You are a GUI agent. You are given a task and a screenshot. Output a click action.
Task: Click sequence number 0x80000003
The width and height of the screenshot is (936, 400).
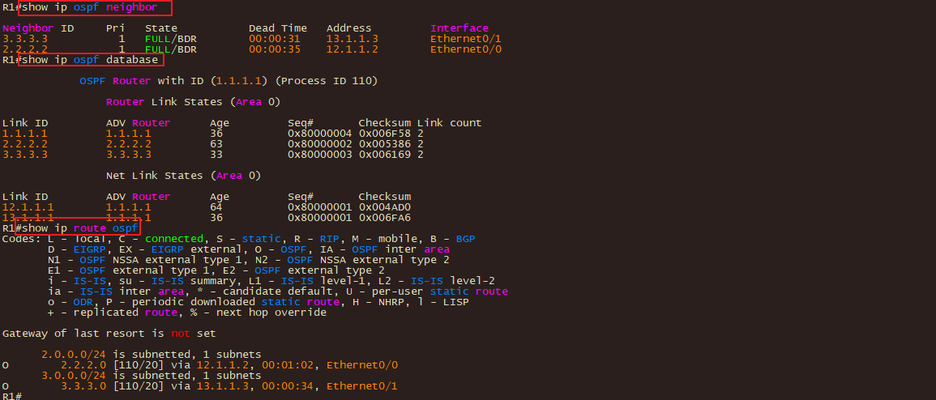click(x=320, y=155)
